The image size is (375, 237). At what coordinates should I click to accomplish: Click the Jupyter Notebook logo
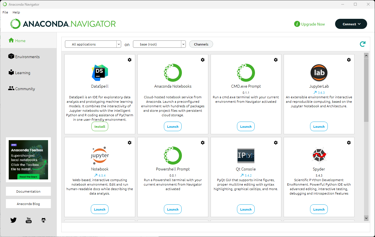point(100,155)
